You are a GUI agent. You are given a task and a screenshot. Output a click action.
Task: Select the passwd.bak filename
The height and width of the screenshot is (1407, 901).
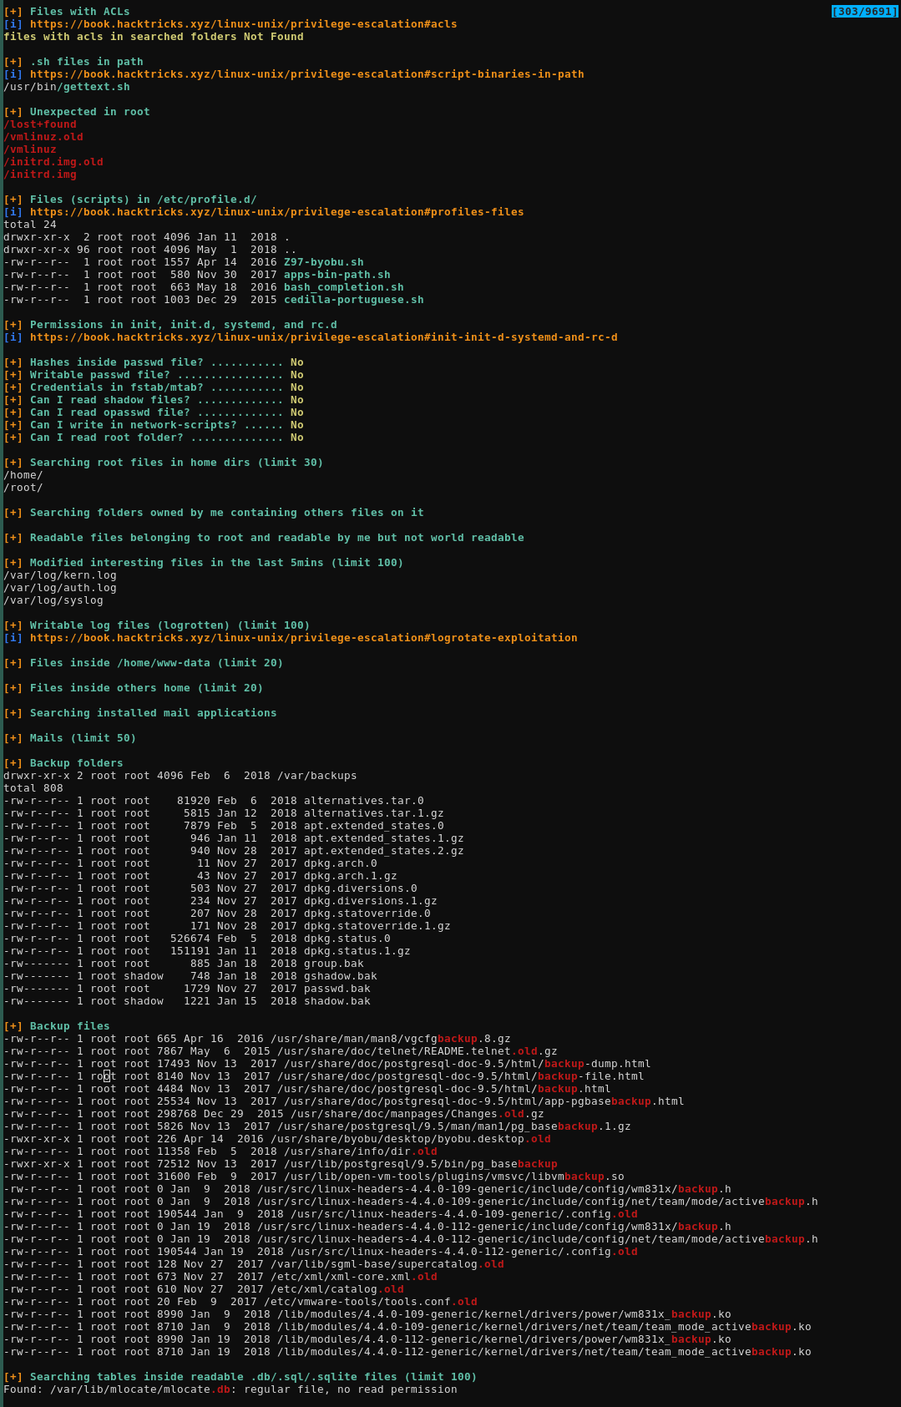[337, 989]
